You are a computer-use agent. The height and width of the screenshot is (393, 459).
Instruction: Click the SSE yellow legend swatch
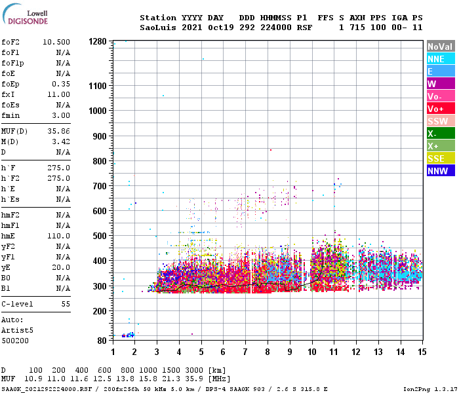pyautogui.click(x=441, y=159)
